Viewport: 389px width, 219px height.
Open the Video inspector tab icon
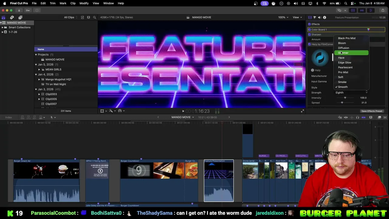pos(310,17)
